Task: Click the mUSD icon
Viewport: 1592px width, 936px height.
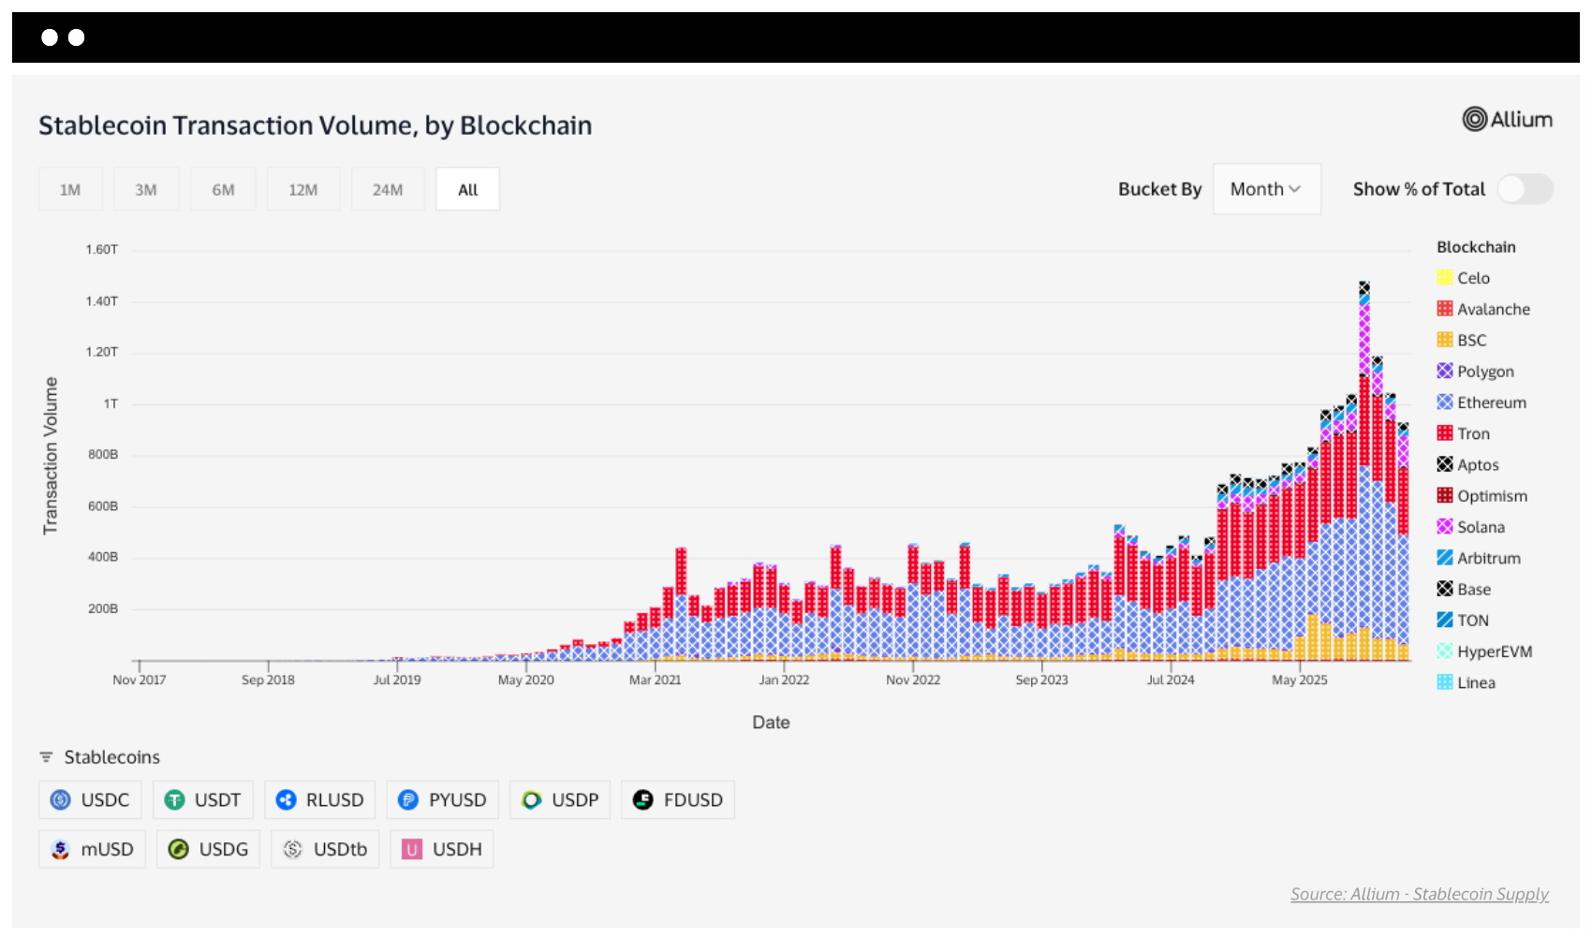Action: pyautogui.click(x=61, y=849)
